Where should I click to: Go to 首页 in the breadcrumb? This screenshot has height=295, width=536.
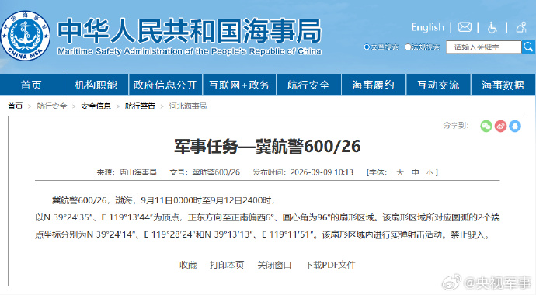pyautogui.click(x=16, y=106)
